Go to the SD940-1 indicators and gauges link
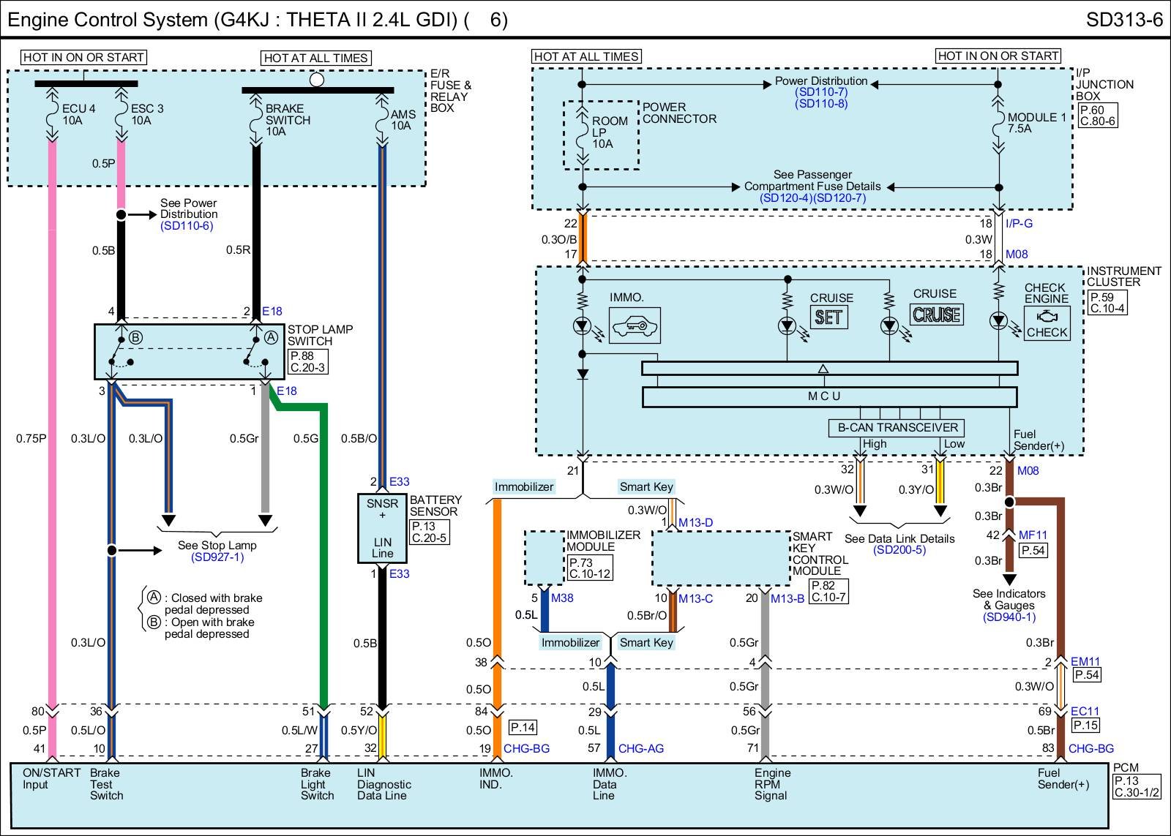The width and height of the screenshot is (1171, 836). [1009, 617]
